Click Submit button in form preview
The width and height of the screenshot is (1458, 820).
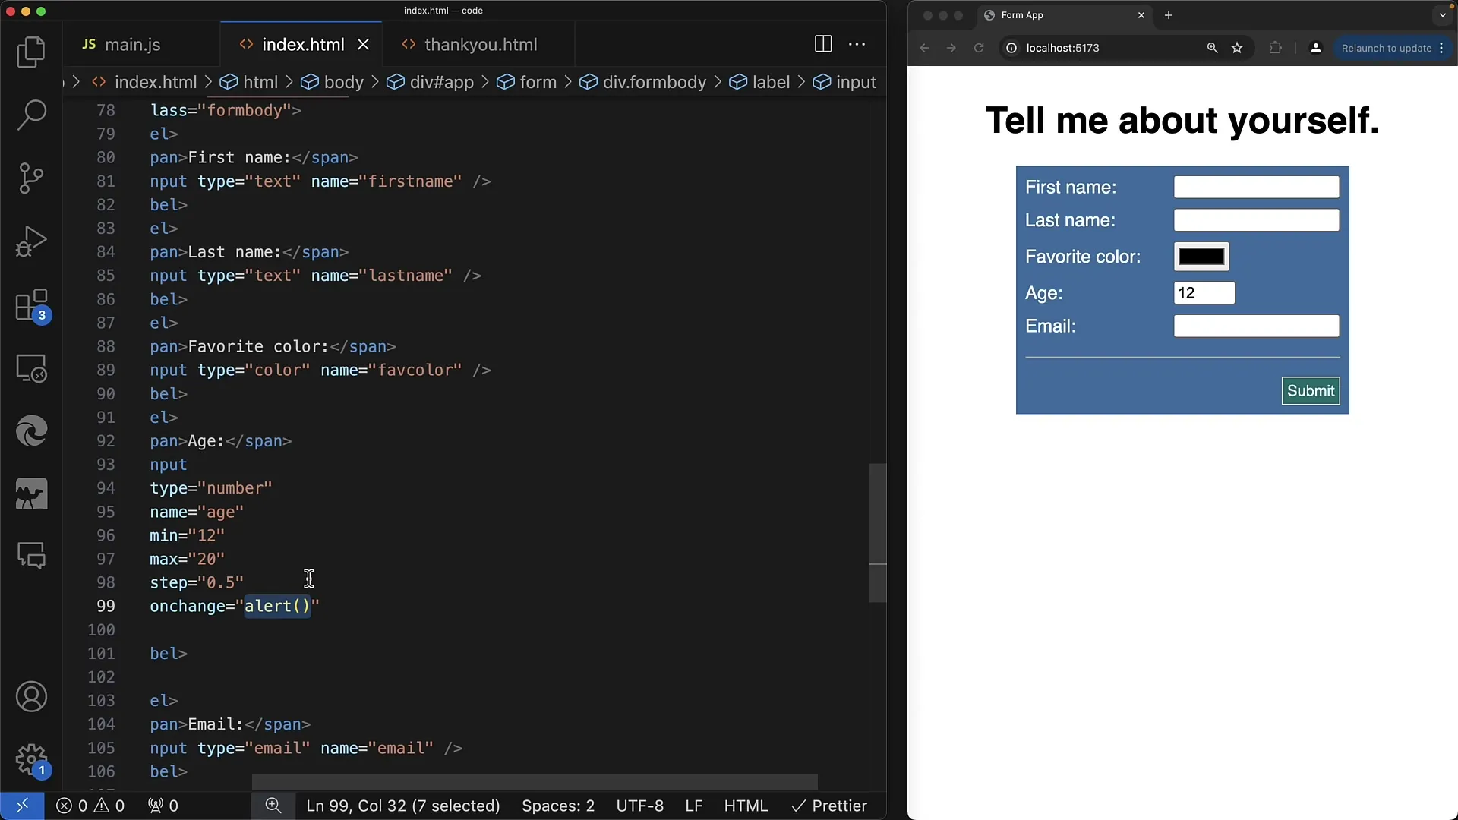point(1311,390)
